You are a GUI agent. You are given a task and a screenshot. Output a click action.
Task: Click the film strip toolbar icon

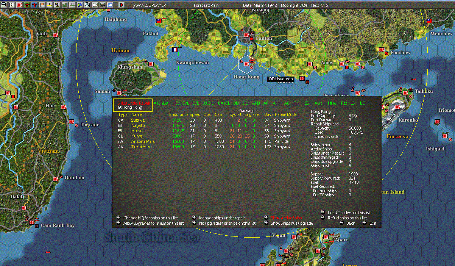102,5
